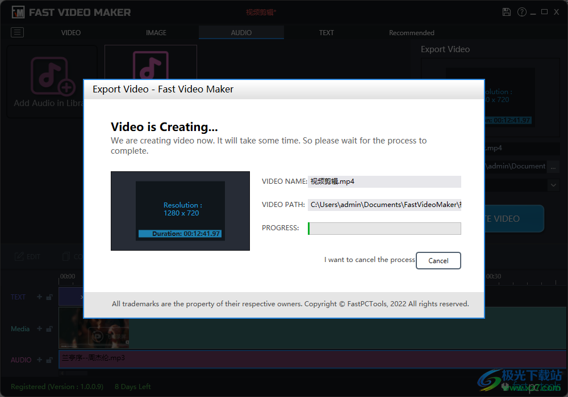Add a new item to TEXT track
568x397 pixels.
coord(40,297)
